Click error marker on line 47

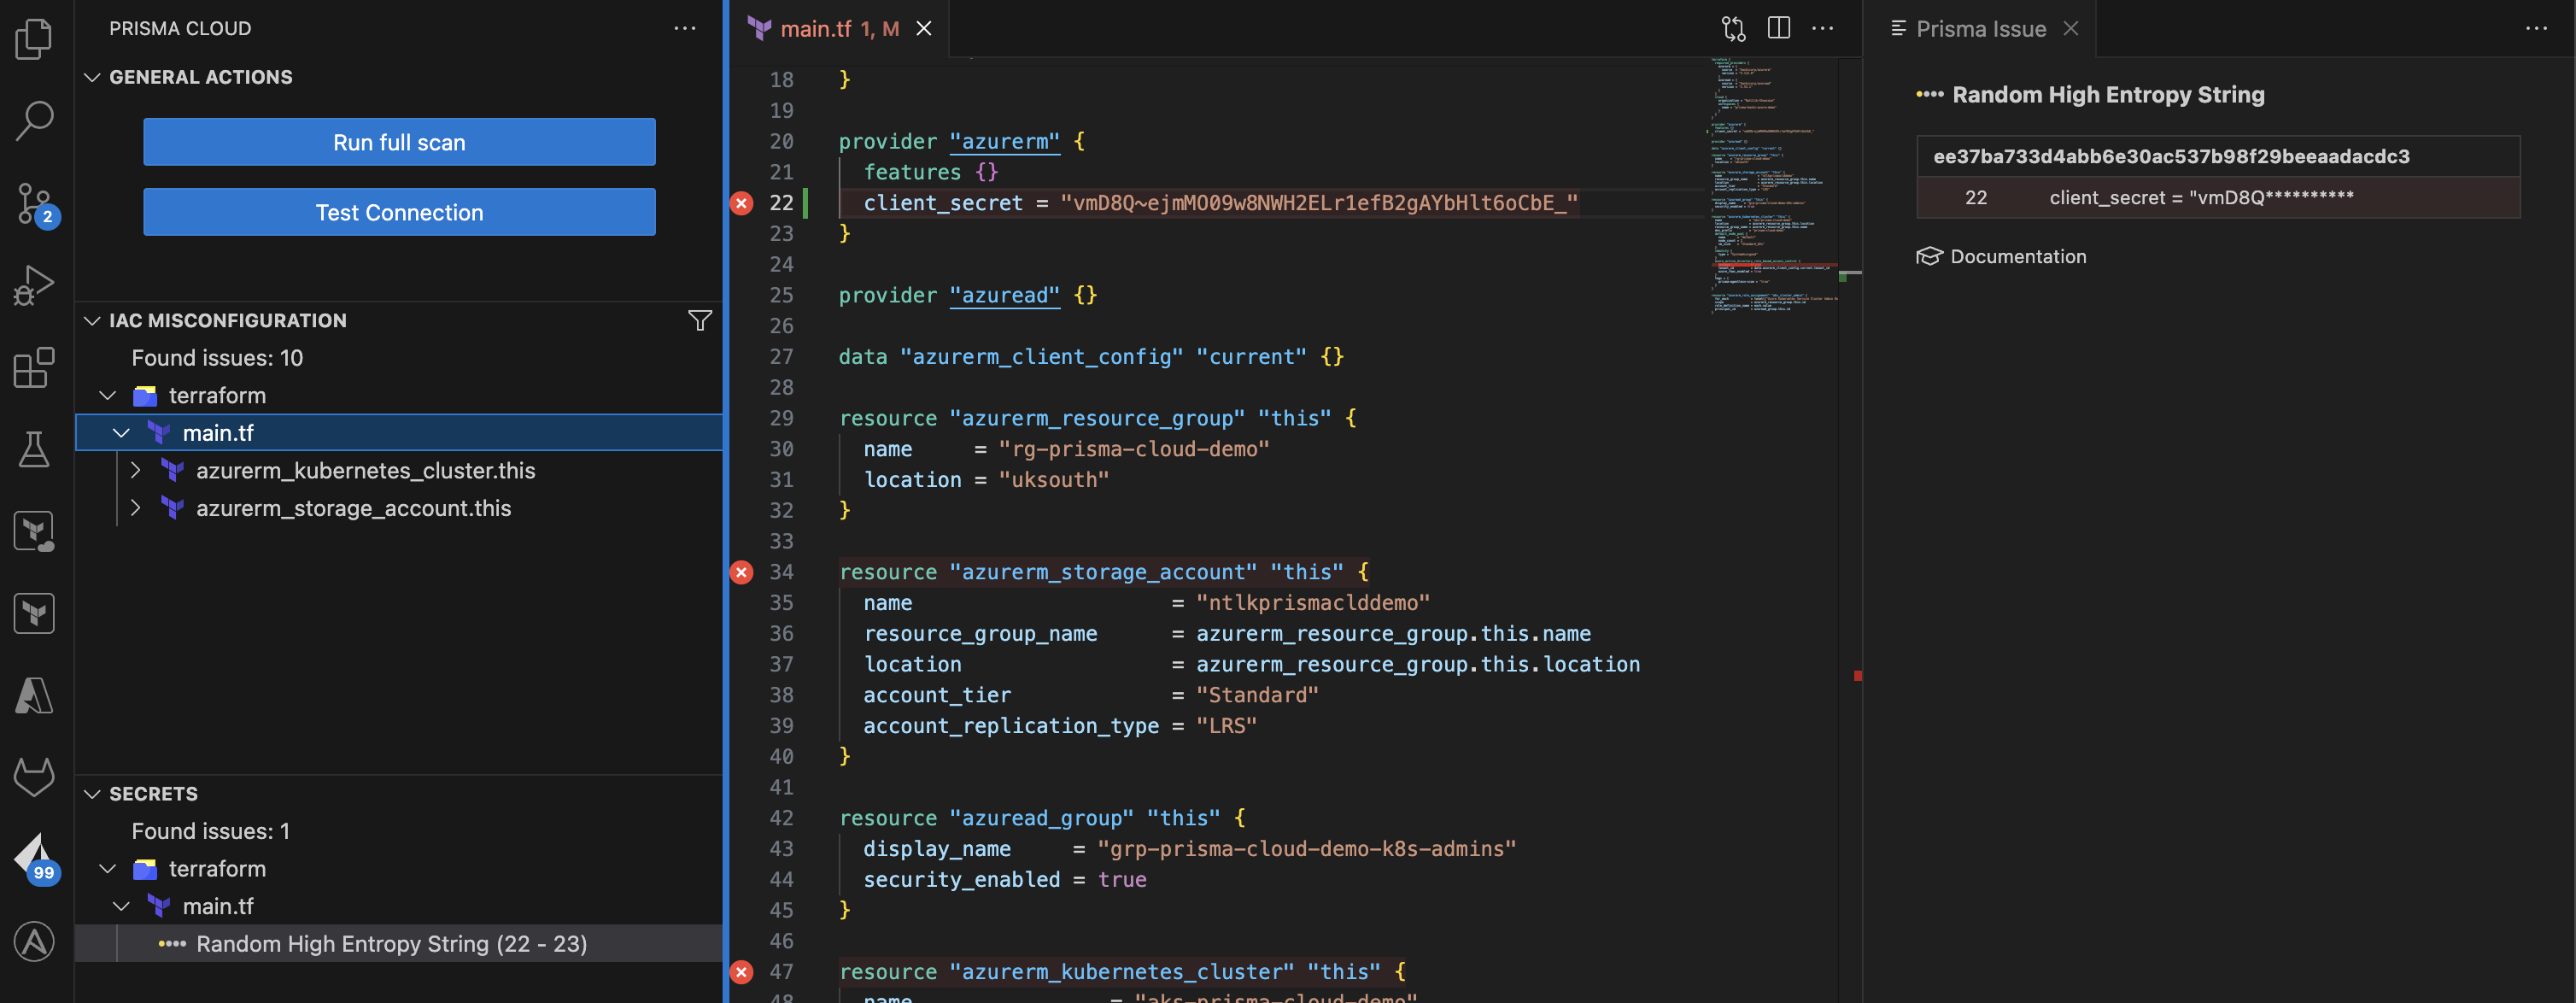point(741,972)
